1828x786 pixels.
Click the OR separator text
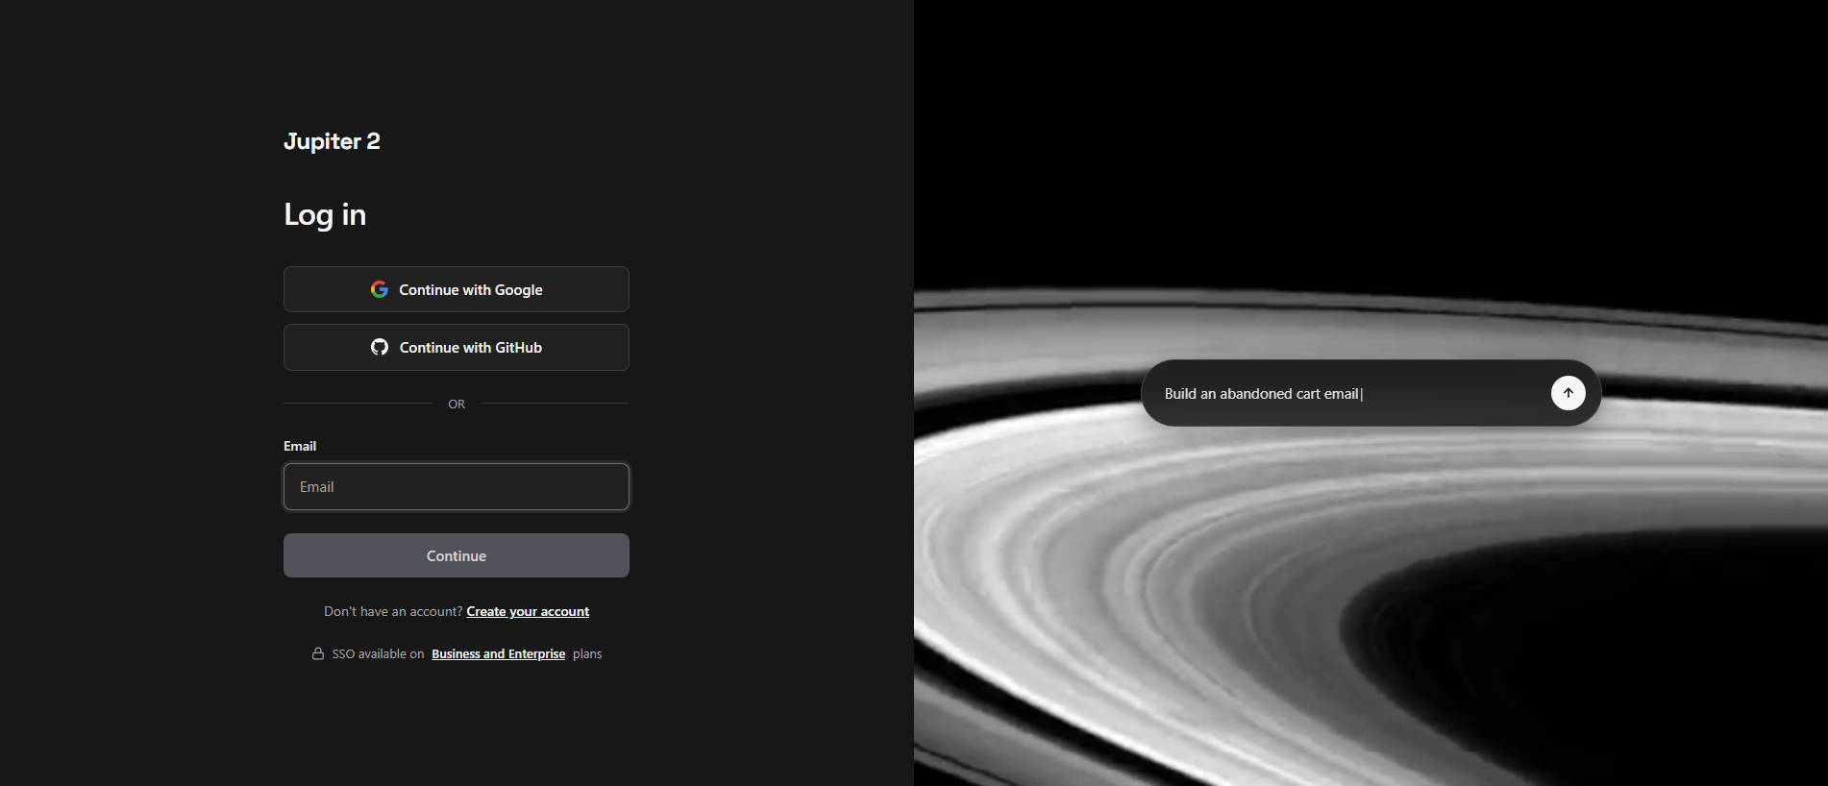point(457,404)
